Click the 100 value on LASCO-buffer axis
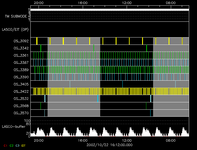Viewport: 197px width, 150px height. (27, 121)
